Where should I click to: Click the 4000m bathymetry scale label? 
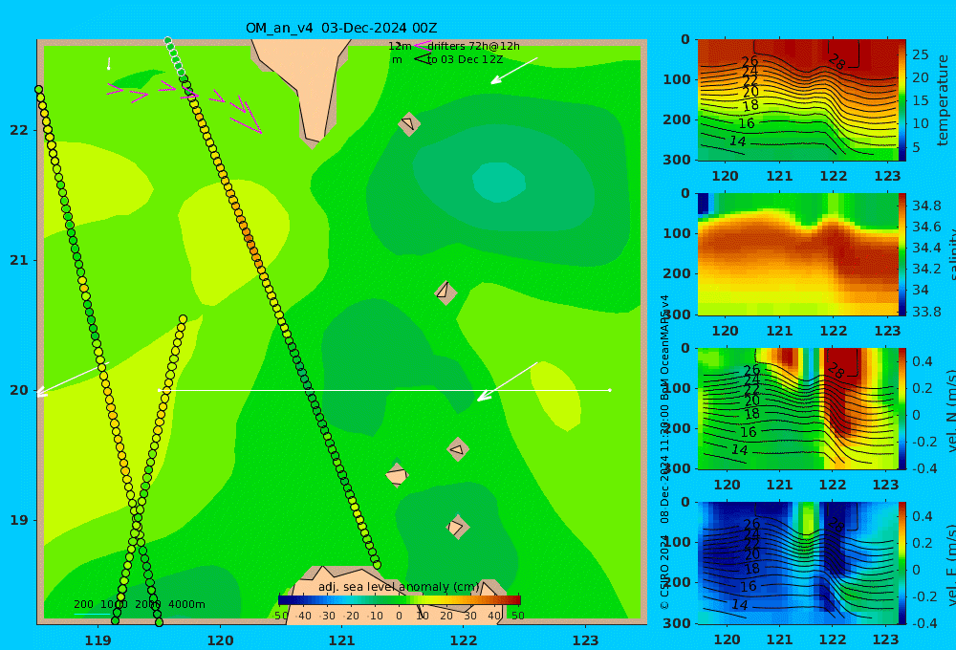coord(186,604)
